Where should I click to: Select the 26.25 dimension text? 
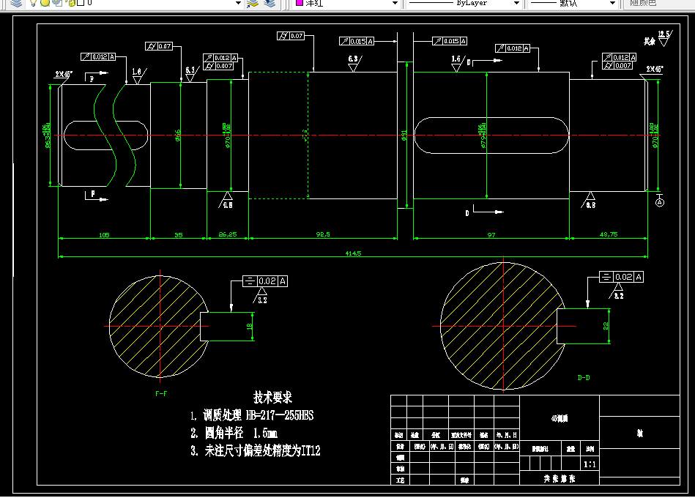pos(228,234)
